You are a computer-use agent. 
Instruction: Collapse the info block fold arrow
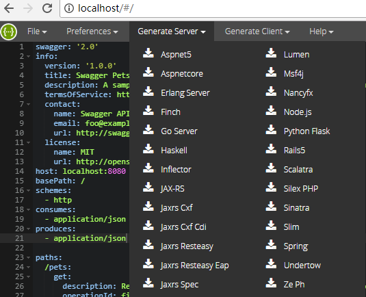tap(28, 56)
